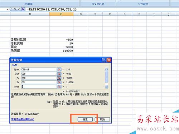Viewport: 179px width, 134px height.
Task: Click the range selector icon for Nper
Action: point(59,69)
